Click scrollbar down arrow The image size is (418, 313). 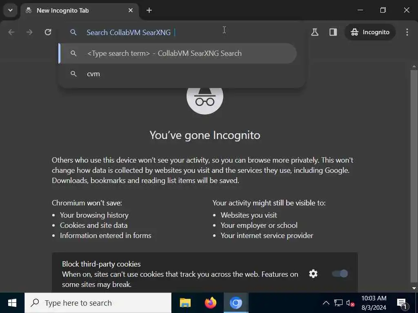[414, 288]
